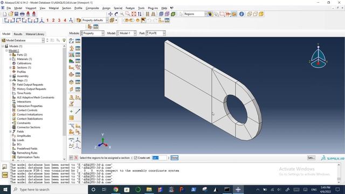Toggle parallel view off

pos(147,14)
